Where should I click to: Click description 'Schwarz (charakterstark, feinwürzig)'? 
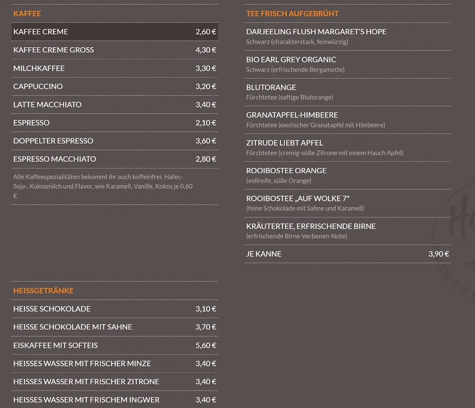tap(297, 42)
